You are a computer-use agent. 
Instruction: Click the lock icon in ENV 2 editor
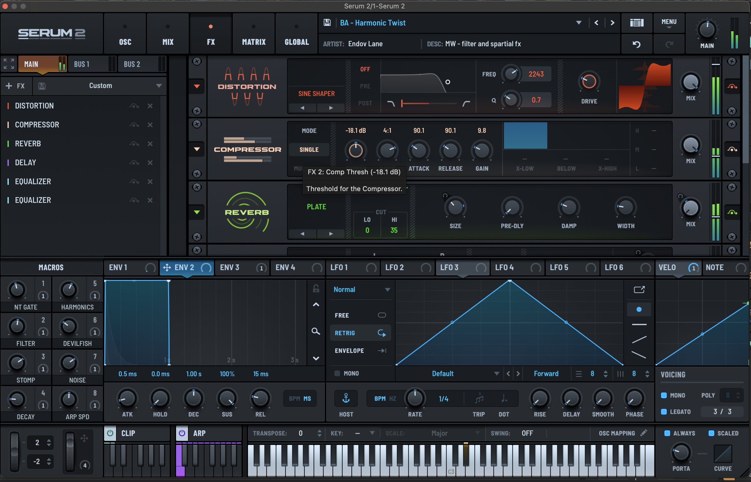[x=316, y=288]
